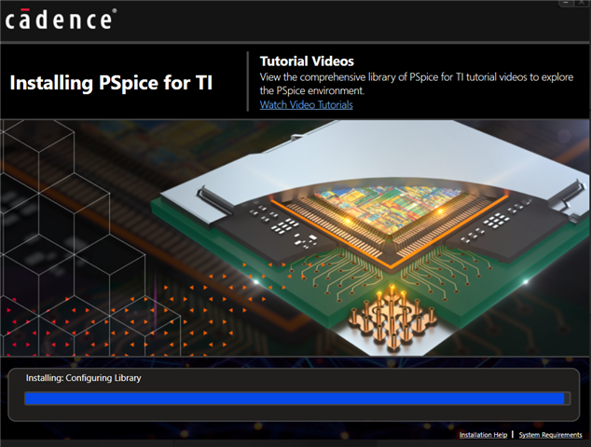Minimize the installer window
The height and width of the screenshot is (447, 591).
click(x=566, y=3)
